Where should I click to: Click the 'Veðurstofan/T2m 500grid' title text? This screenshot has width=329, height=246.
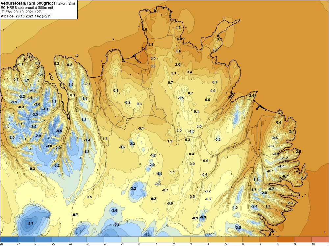(27, 3)
